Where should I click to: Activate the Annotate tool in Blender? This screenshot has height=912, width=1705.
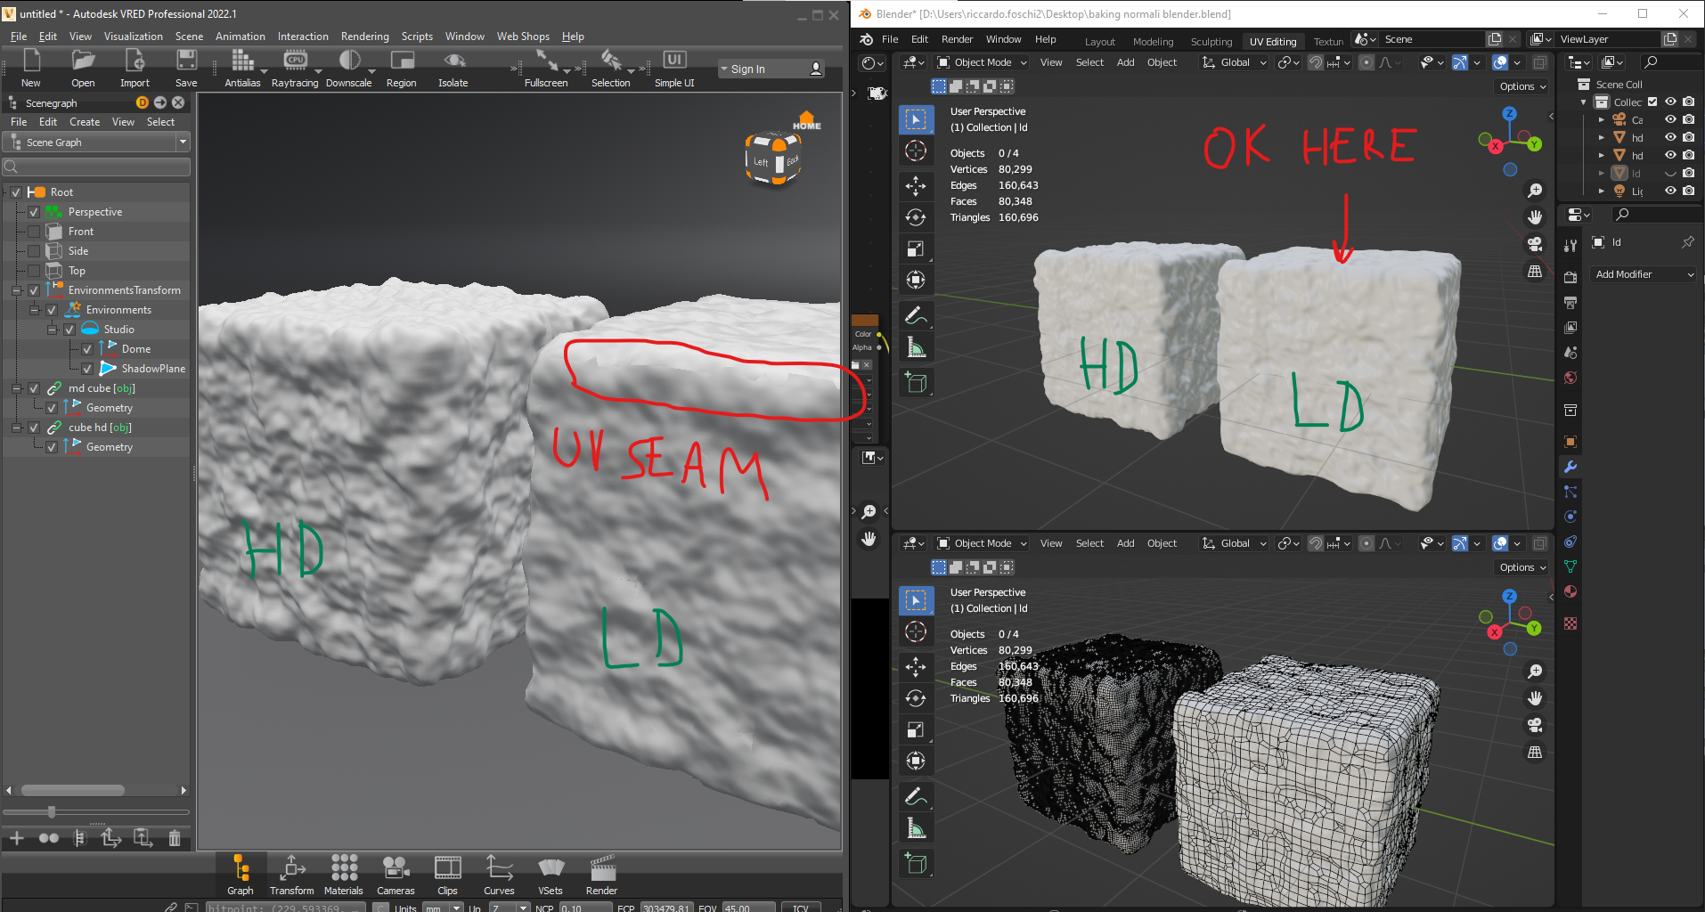[916, 314]
